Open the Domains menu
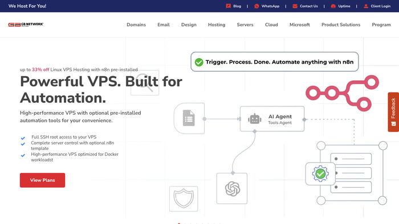This screenshot has width=399, height=224. [x=136, y=24]
